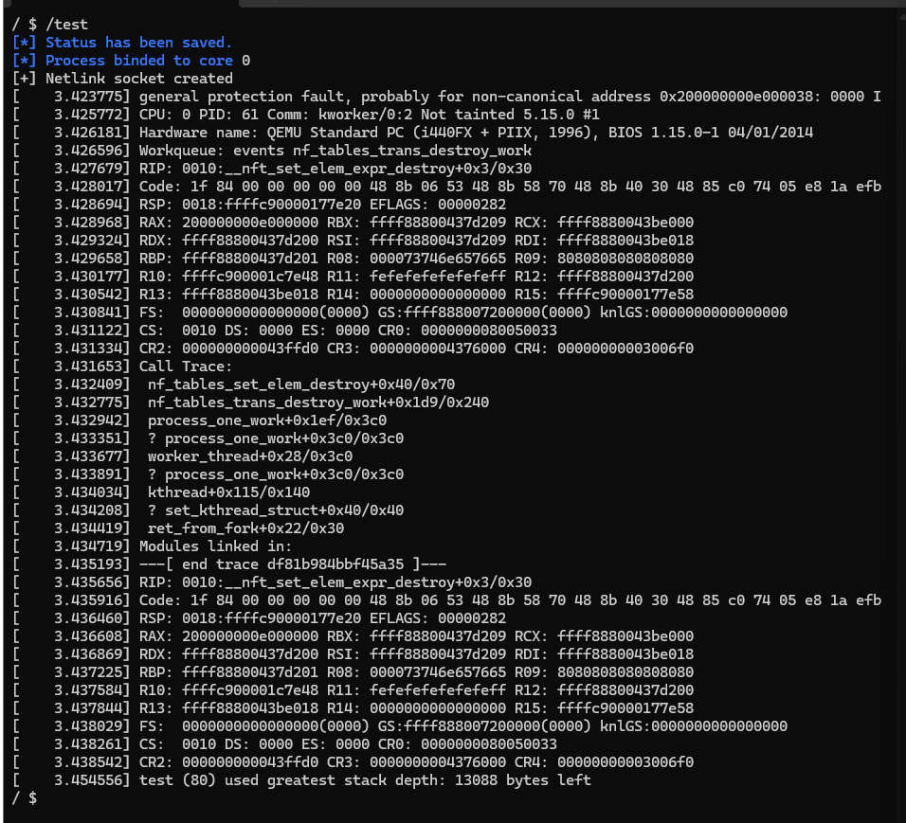Screen dimensions: 906x823
Task: Select the CS/CR0 line at timestamp 3.438261
Action: pos(284,743)
